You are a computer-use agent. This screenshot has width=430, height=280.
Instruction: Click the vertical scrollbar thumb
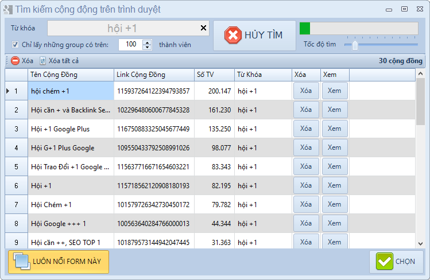point(420,102)
